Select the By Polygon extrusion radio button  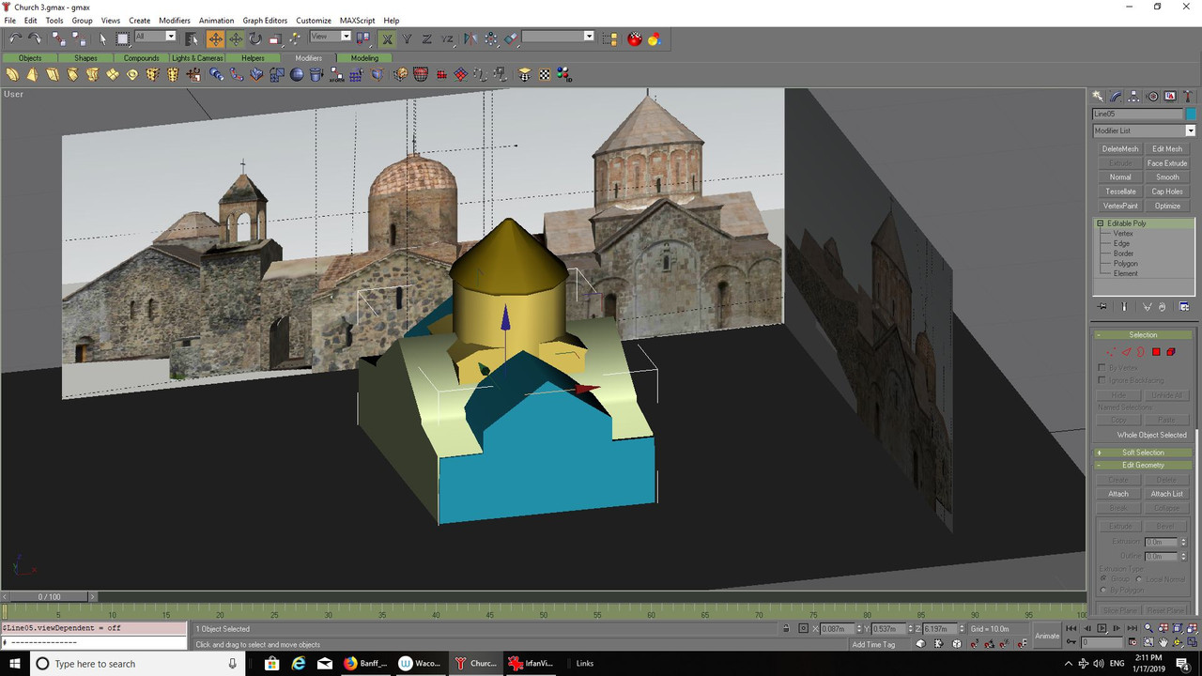(1102, 591)
